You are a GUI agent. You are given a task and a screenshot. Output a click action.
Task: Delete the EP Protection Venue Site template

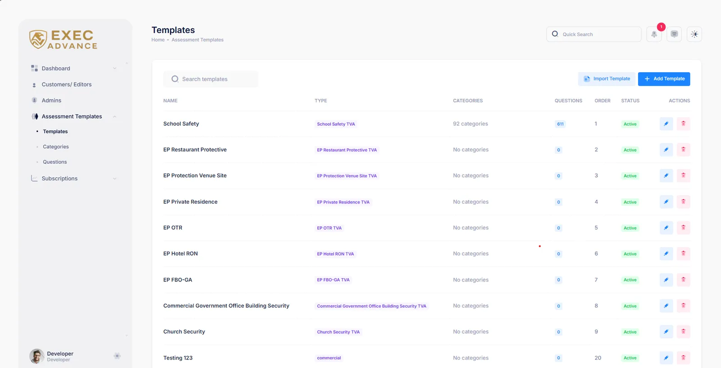coord(683,175)
